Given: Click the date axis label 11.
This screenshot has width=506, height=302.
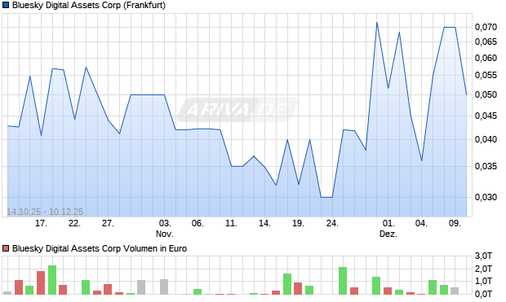Looking at the screenshot, I should click(232, 223).
